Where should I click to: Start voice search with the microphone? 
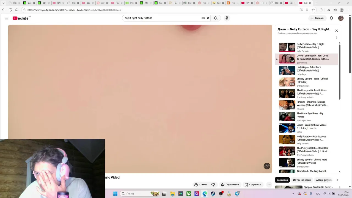point(227,18)
